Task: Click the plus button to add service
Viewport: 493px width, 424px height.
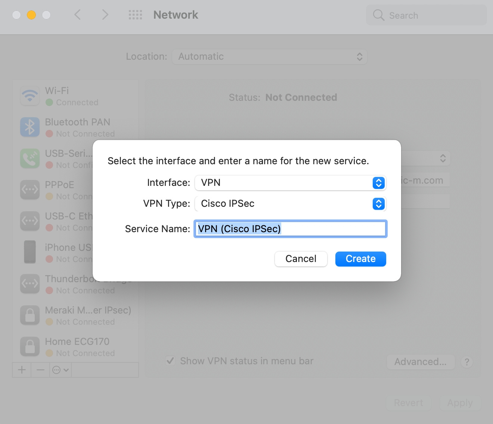Action: (x=22, y=370)
